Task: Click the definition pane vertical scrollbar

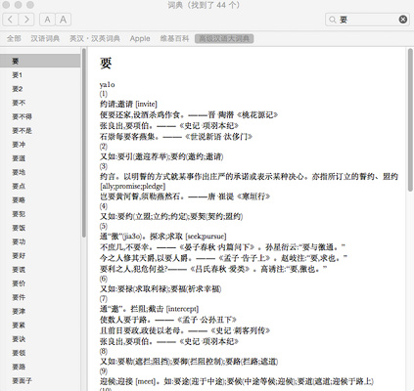Action: tap(410, 120)
